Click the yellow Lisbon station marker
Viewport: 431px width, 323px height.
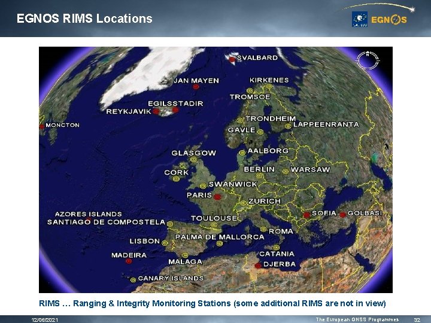165,243
